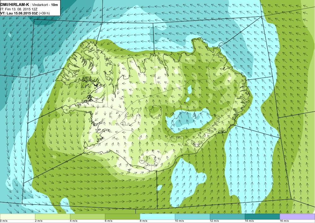The image size is (315, 223).
Task: Pick the 8–10 m/s light cyan legend swatch
Action: point(157,217)
